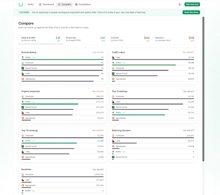Click Later icon in Backlinks card

(23, 180)
